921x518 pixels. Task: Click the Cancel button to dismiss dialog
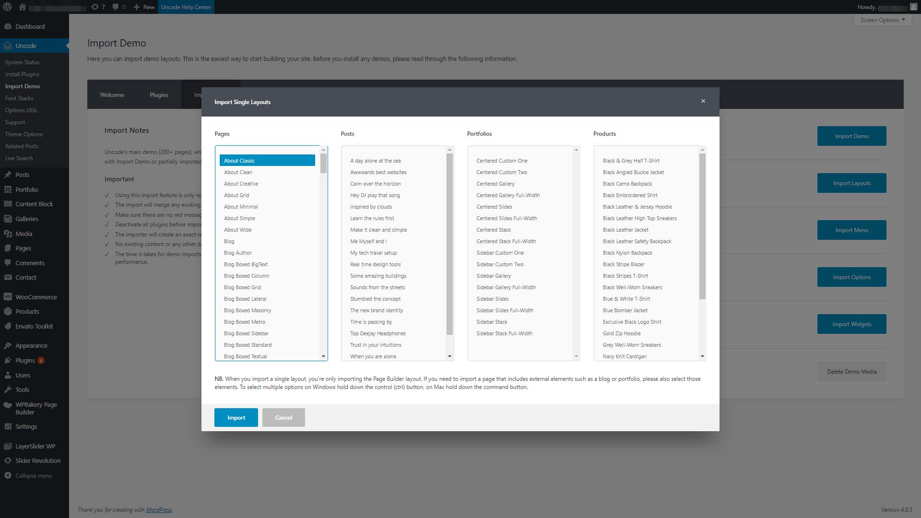click(283, 417)
